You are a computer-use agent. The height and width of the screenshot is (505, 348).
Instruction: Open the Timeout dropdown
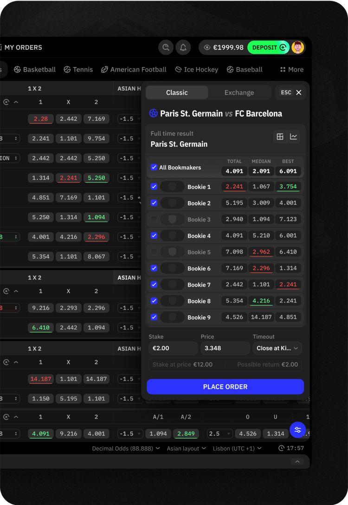[277, 348]
